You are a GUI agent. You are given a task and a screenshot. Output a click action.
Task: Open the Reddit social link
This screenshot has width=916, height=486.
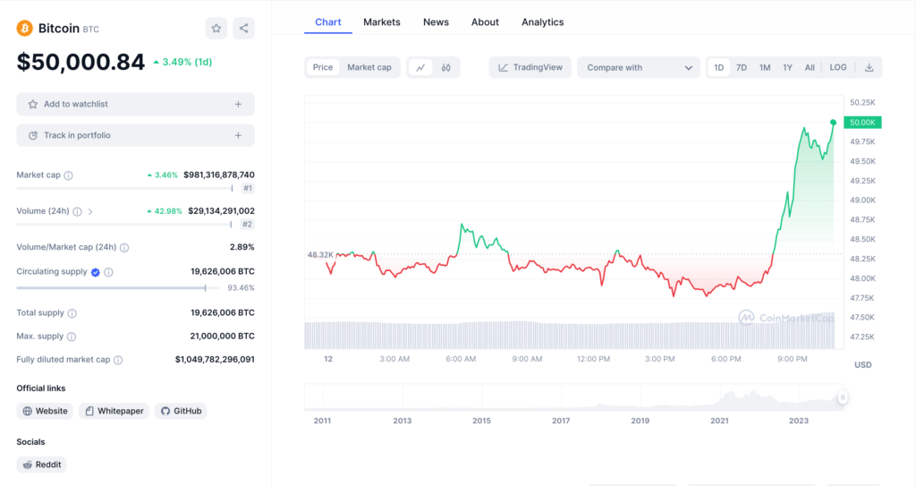(41, 465)
